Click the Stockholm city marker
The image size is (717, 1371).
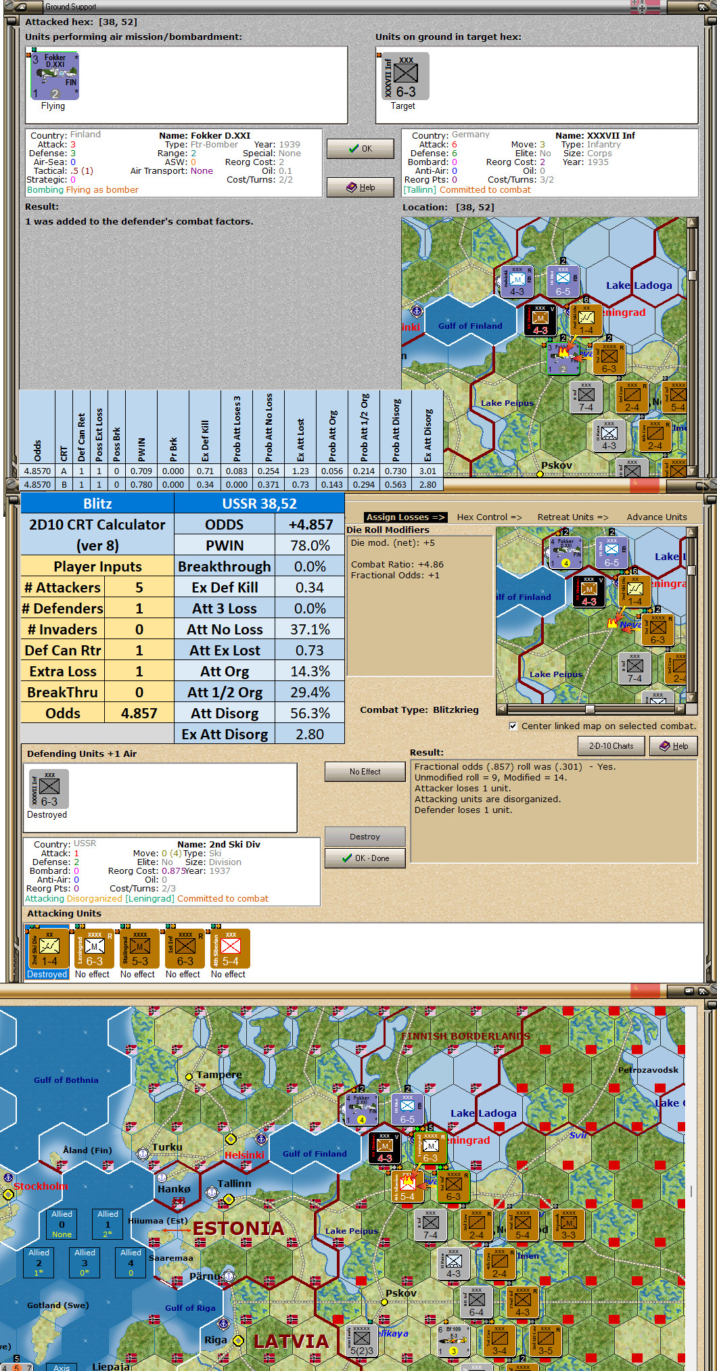point(8,1194)
